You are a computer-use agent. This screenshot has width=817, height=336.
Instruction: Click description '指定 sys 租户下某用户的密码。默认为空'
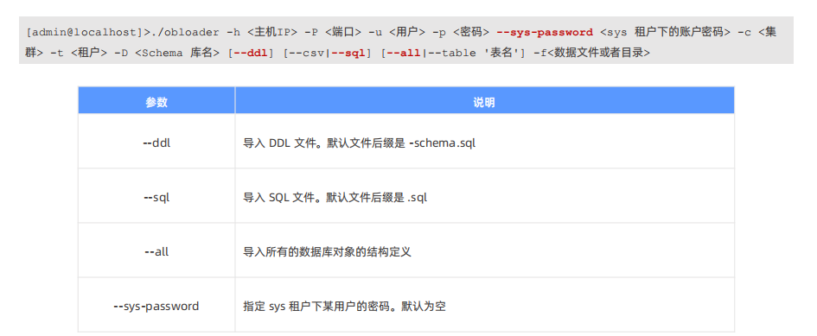[x=344, y=307]
